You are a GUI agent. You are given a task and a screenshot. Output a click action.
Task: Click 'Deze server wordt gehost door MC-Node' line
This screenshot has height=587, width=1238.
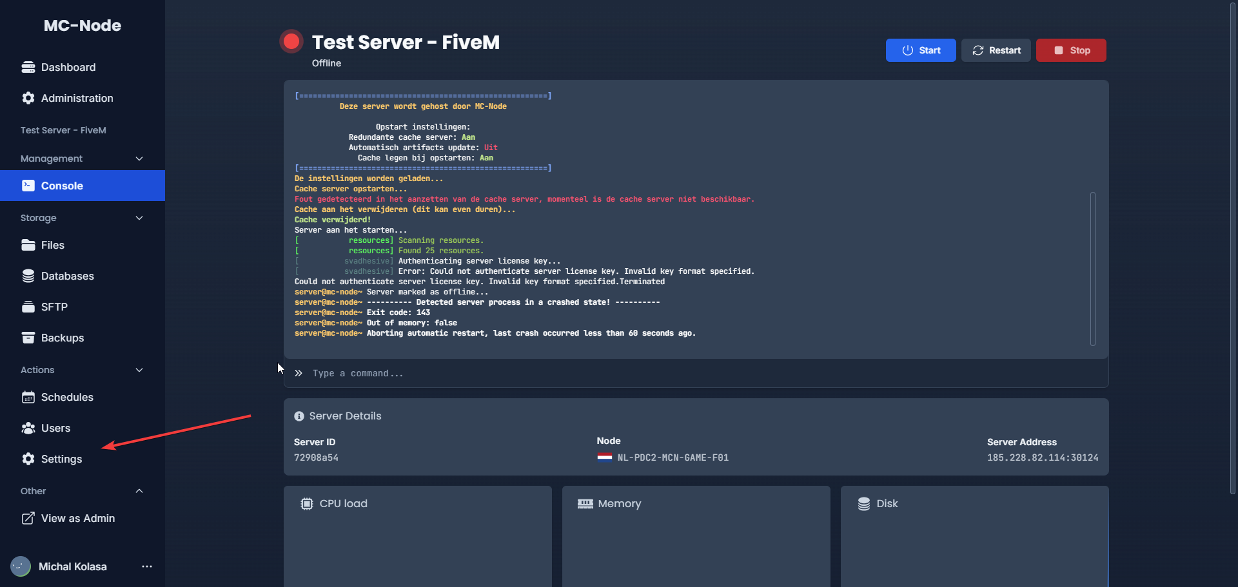point(423,106)
